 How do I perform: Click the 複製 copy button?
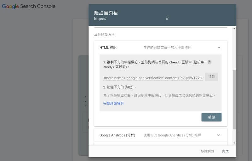coord(211,77)
